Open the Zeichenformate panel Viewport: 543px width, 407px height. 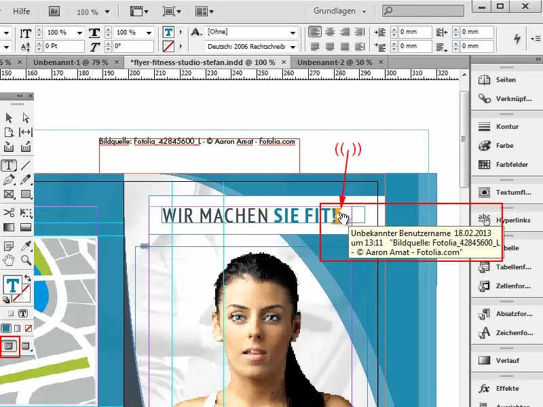pyautogui.click(x=506, y=332)
